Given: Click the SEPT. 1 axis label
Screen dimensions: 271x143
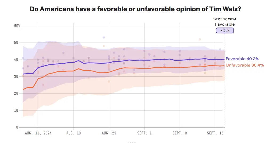Looking at the screenshot, I should point(144,133).
